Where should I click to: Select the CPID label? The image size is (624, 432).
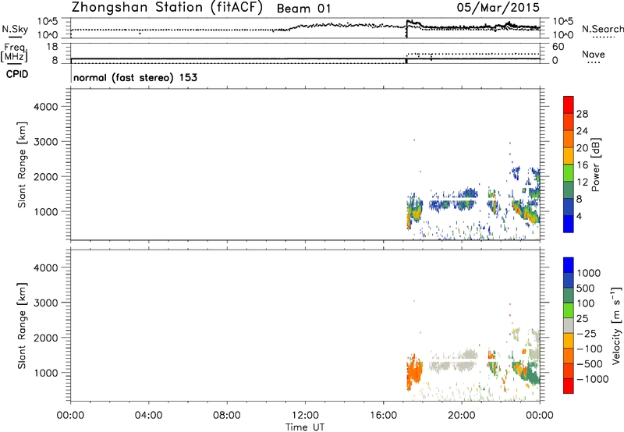(17, 74)
